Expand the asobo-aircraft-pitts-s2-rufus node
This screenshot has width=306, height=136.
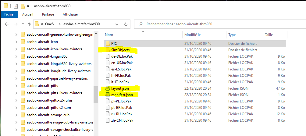coord(16,100)
